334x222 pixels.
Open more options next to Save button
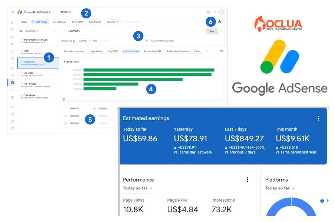click(222, 31)
